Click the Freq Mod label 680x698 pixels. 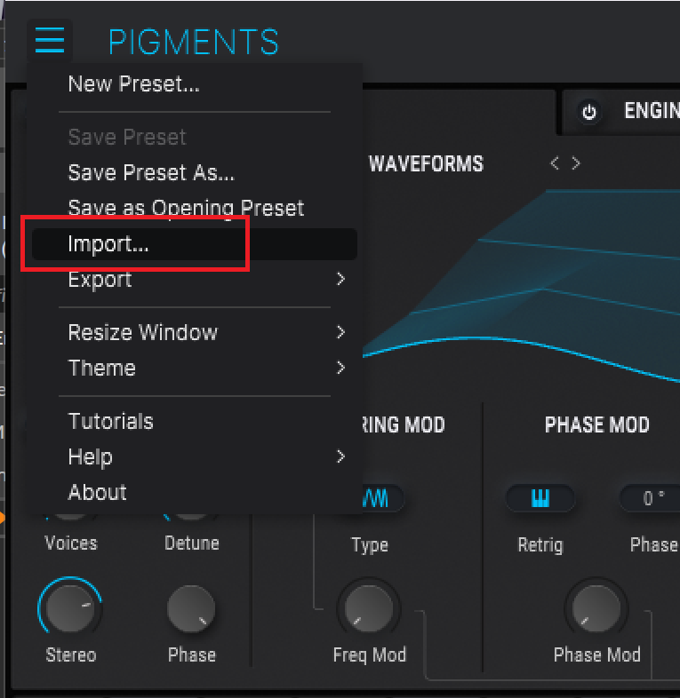[x=370, y=655]
